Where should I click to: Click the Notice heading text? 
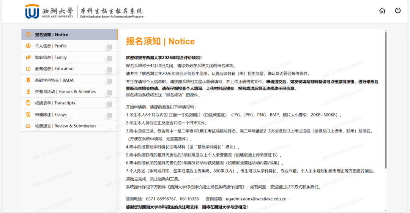click(160, 41)
